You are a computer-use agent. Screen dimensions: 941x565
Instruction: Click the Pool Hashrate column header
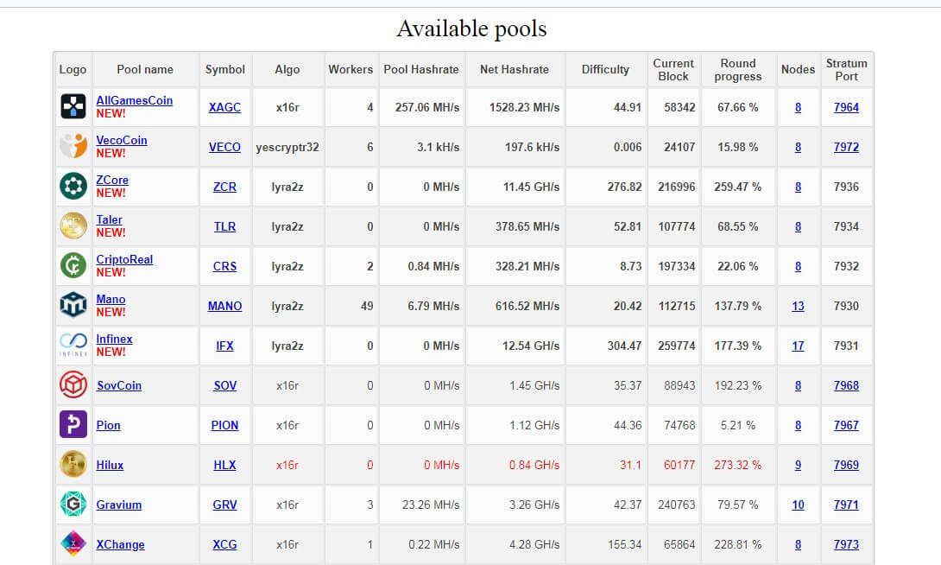421,70
